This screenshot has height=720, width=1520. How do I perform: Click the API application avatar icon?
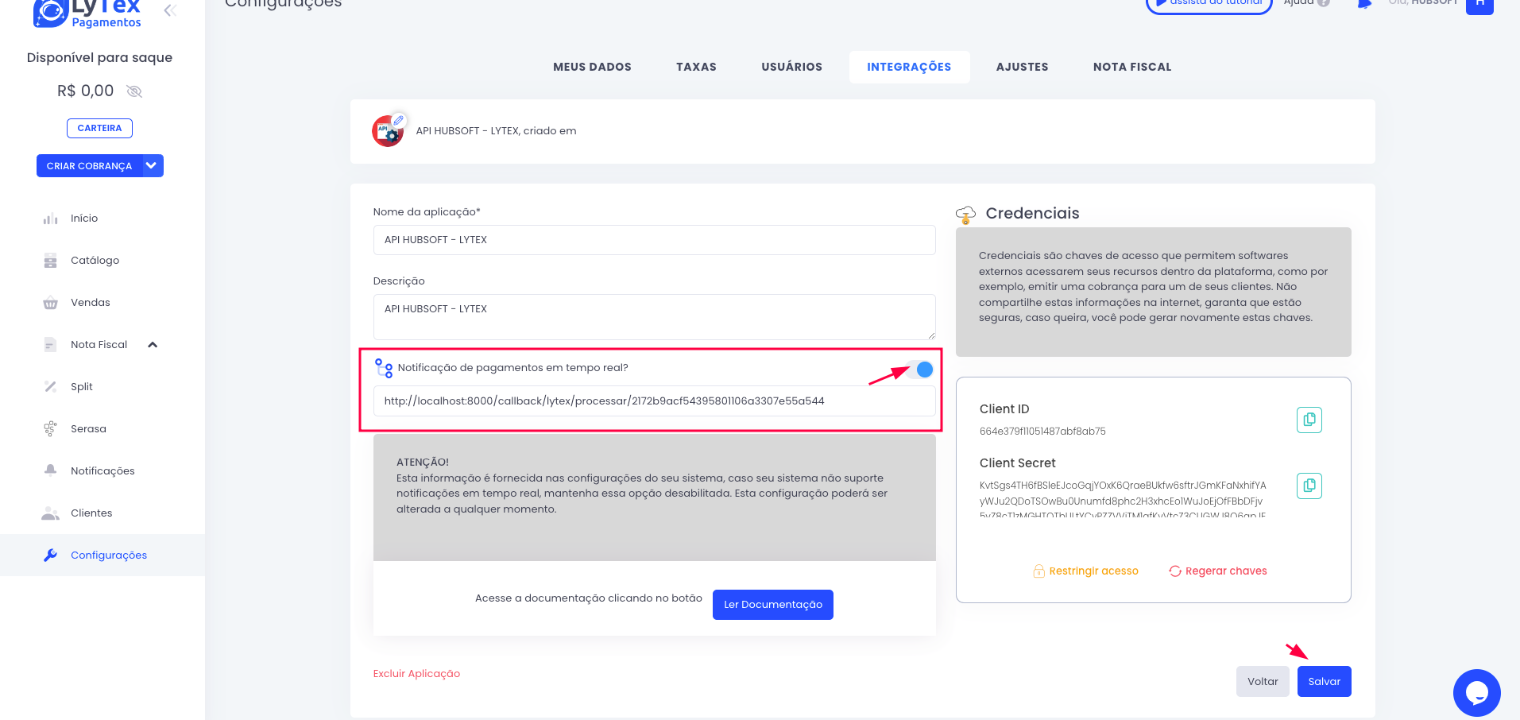(x=388, y=132)
